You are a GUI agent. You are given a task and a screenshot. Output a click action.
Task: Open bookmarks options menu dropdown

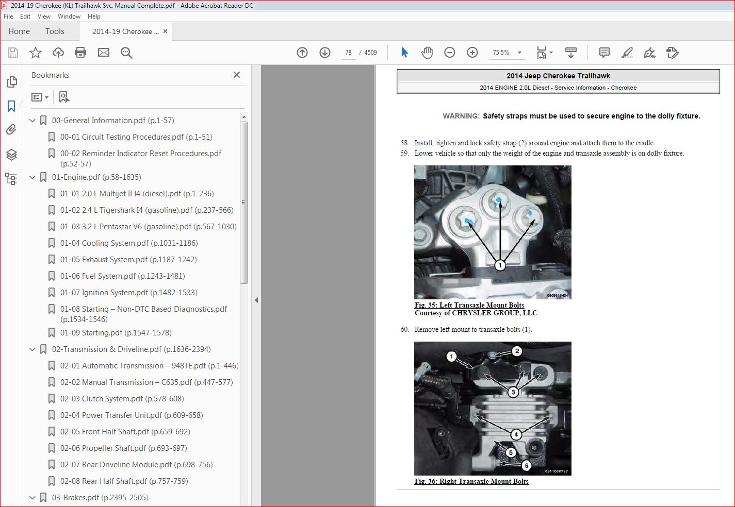point(40,97)
